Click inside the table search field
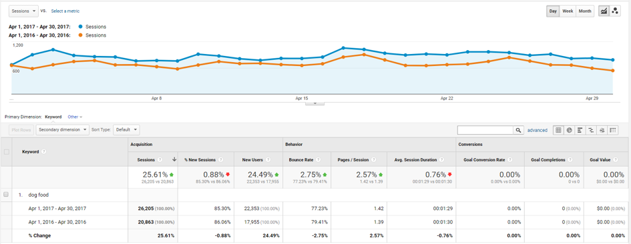Image resolution: width=631 pixels, height=244 pixels. 485,130
